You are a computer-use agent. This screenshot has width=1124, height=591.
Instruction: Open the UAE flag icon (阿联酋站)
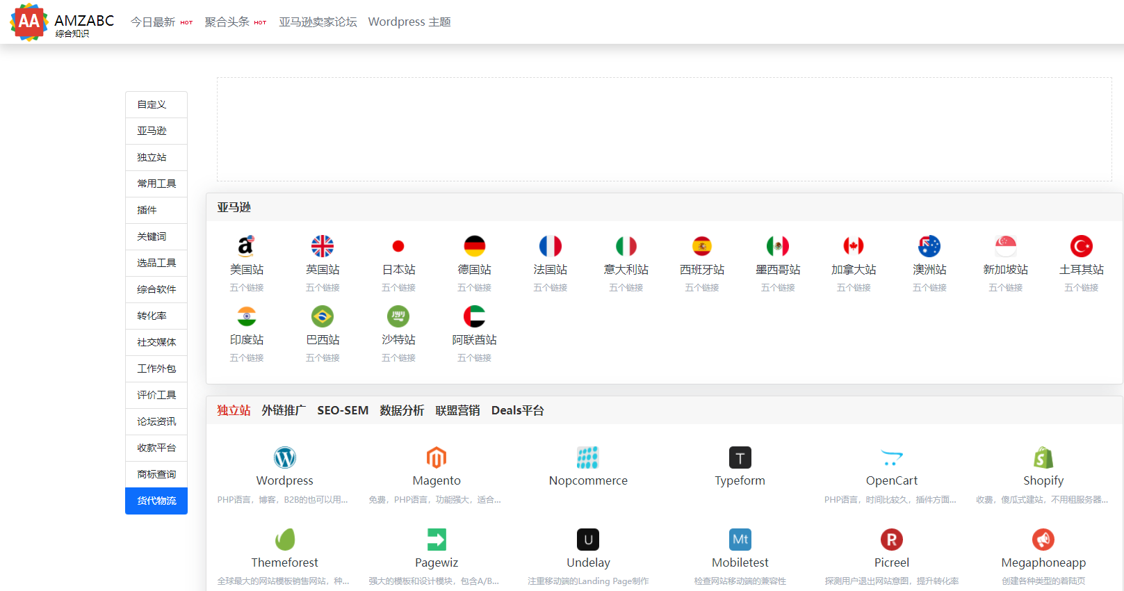[x=475, y=316]
